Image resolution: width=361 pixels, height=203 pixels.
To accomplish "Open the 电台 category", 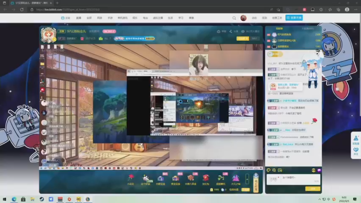I will pyautogui.click(x=145, y=18).
